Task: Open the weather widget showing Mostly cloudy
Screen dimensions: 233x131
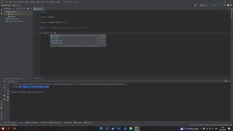Action: click(x=189, y=128)
